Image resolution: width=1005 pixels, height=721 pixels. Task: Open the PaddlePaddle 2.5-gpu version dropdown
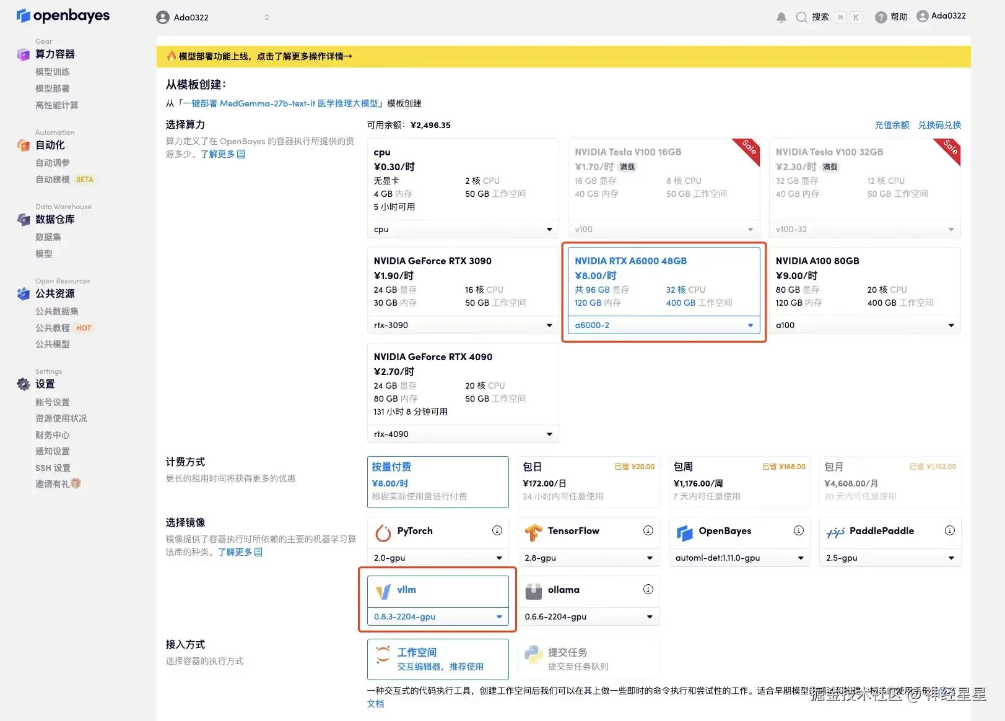click(x=890, y=558)
